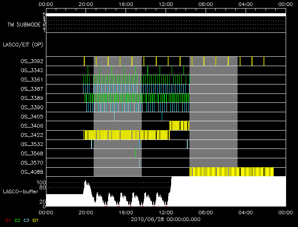Click the date label 2010/06/28
The height and width of the screenshot is (227, 298).
165,219
